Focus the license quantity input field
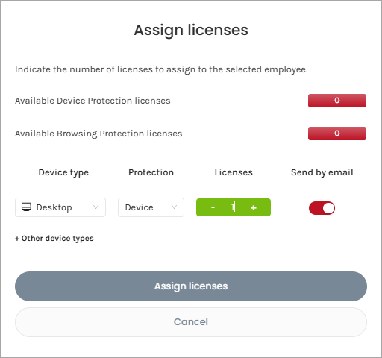 point(233,207)
